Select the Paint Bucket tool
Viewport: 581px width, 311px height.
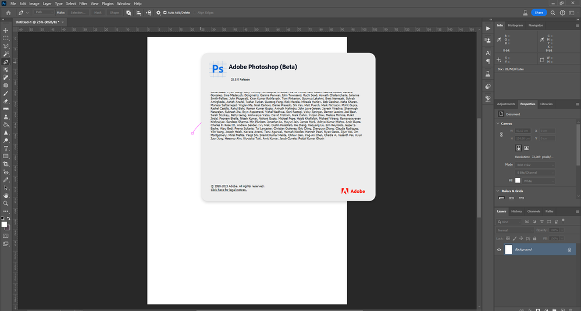[6, 125]
